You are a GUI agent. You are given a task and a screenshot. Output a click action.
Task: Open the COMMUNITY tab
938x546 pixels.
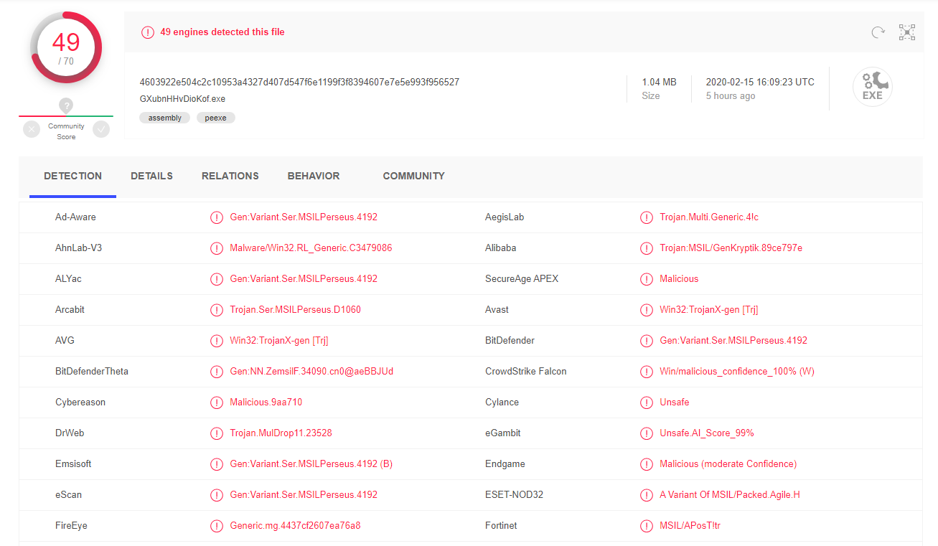413,176
